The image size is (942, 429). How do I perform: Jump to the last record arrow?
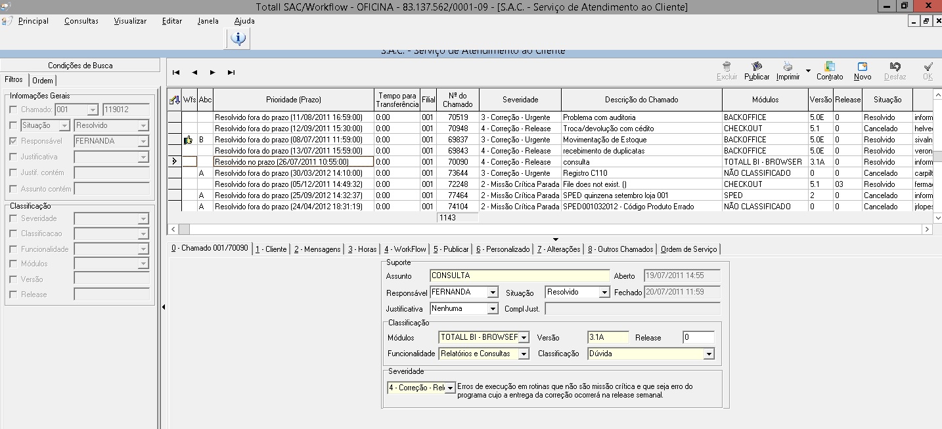point(231,72)
